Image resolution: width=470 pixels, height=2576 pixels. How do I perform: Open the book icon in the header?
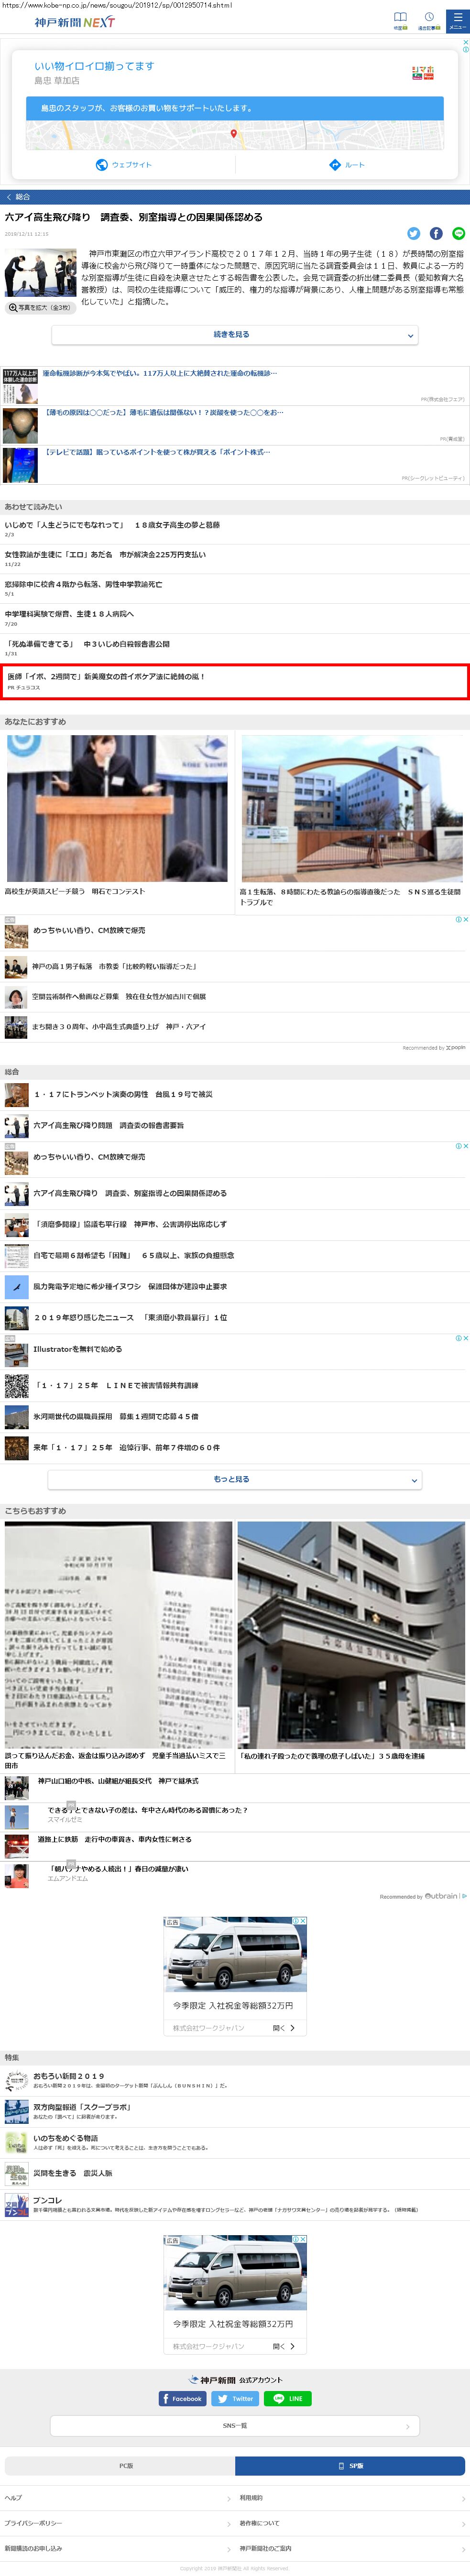click(x=400, y=20)
